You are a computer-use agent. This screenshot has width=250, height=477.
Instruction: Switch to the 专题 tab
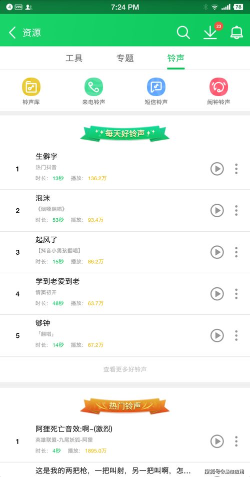click(x=125, y=58)
